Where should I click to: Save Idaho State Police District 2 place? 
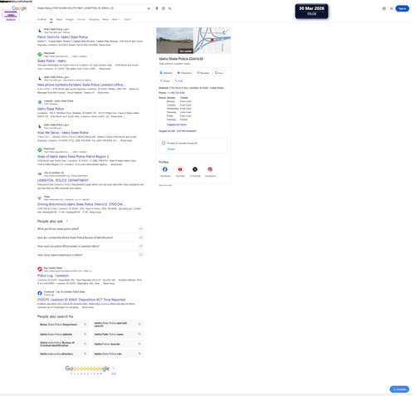219,73
